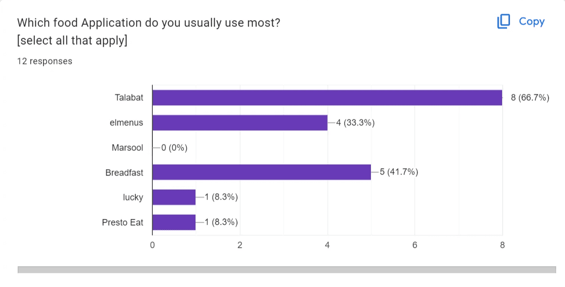The height and width of the screenshot is (287, 565).
Task: Click the 0 (0%) label beside Marsool
Action: point(174,147)
